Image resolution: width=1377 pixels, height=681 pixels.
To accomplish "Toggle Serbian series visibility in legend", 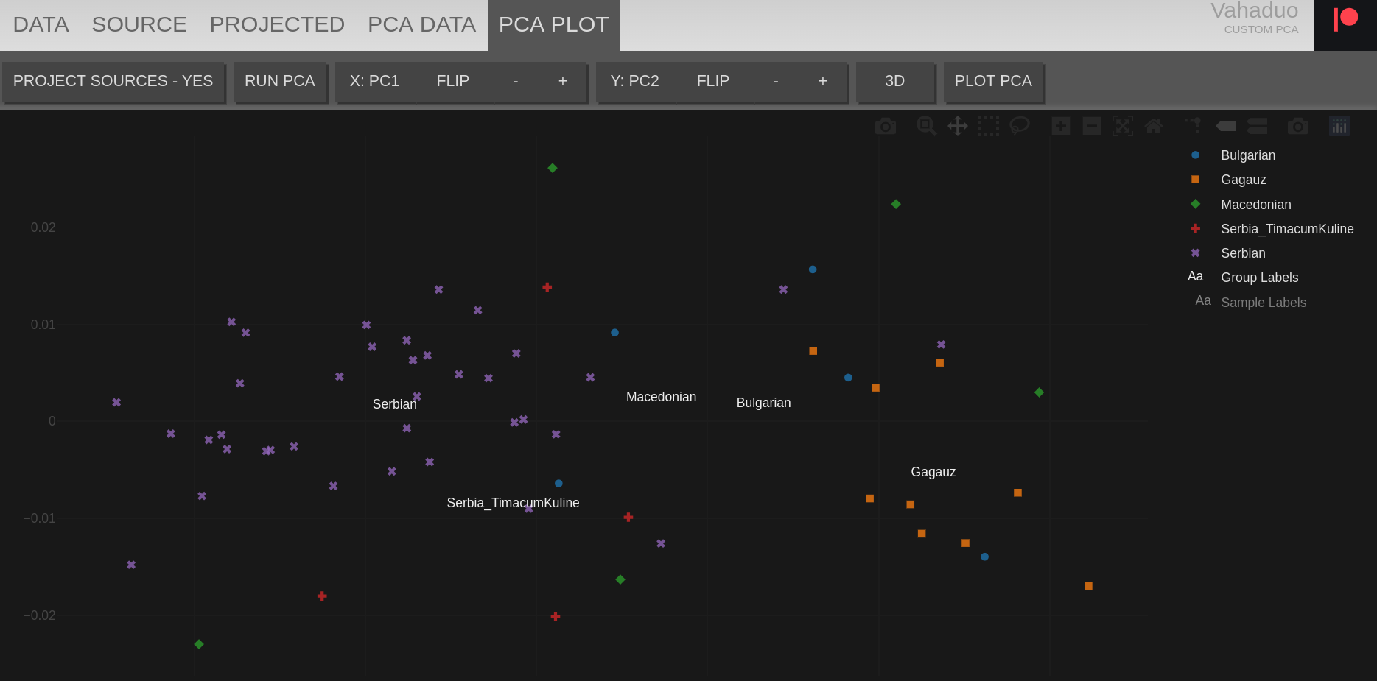I will pos(1243,253).
